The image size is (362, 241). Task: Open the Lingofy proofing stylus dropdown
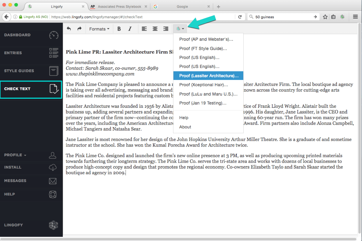pos(180,29)
